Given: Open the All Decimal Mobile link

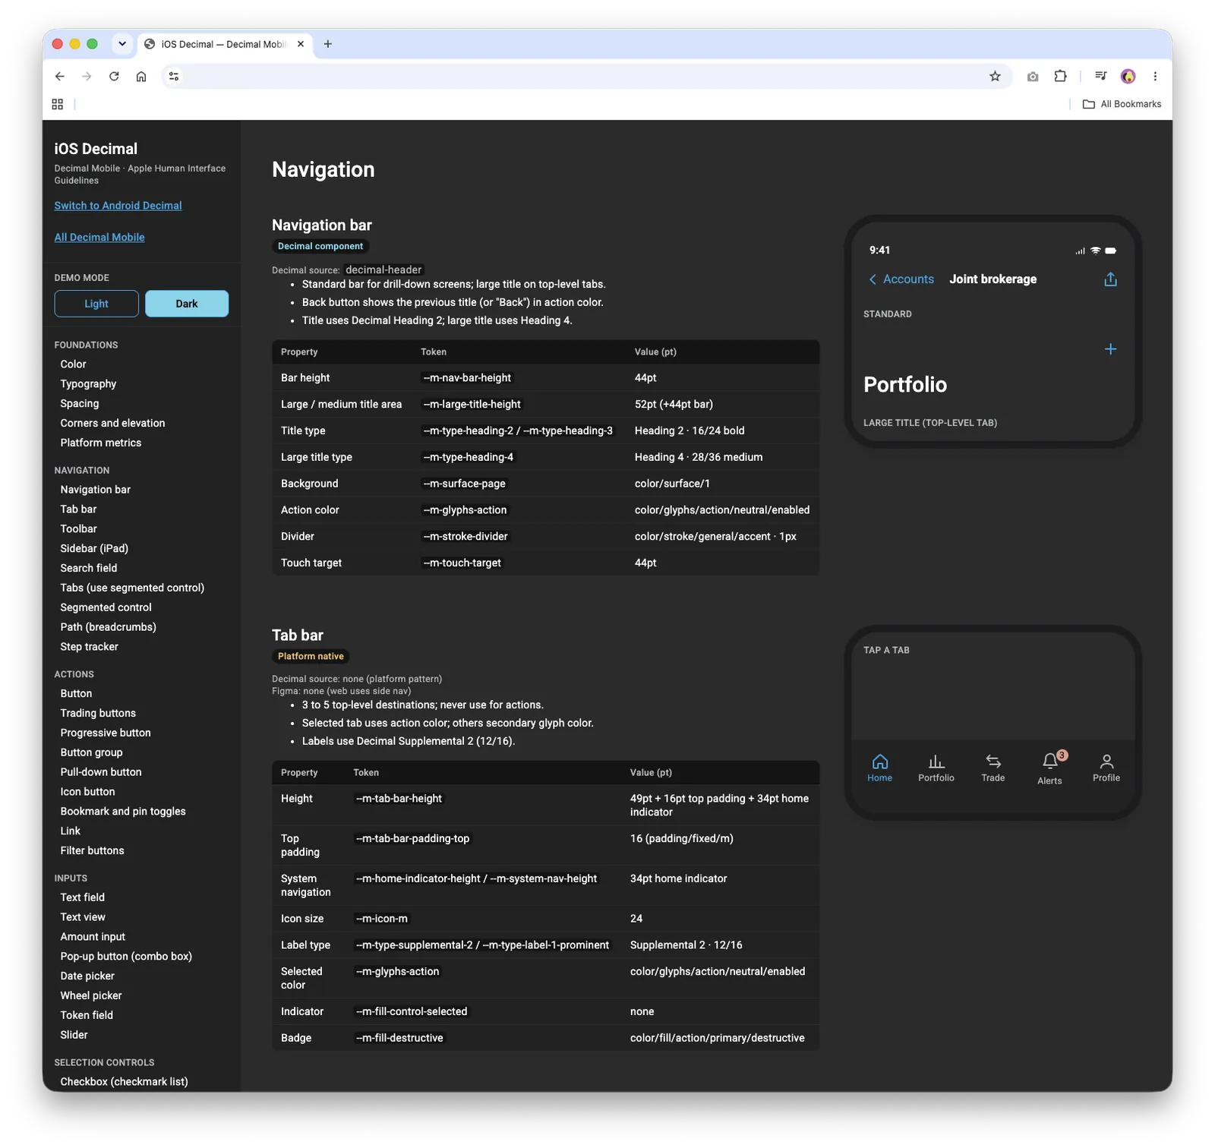Looking at the screenshot, I should pyautogui.click(x=99, y=238).
